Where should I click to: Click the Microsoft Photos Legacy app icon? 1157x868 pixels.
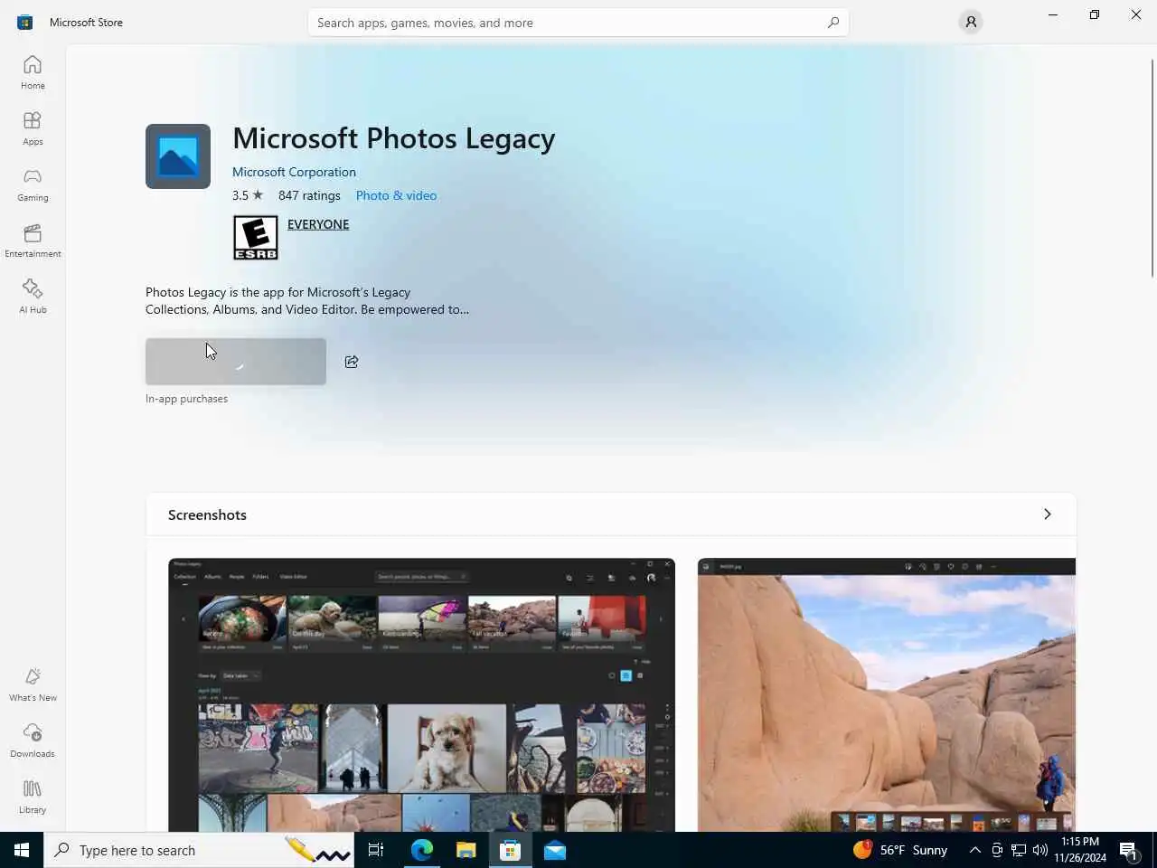coord(178,156)
